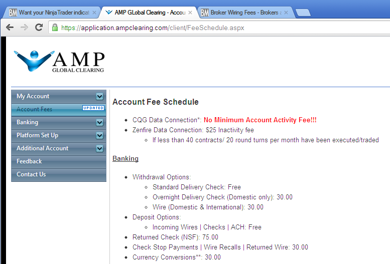Image resolution: width=390 pixels, height=264 pixels.
Task: Click the AMP favicon on the active tab
Action: click(109, 12)
